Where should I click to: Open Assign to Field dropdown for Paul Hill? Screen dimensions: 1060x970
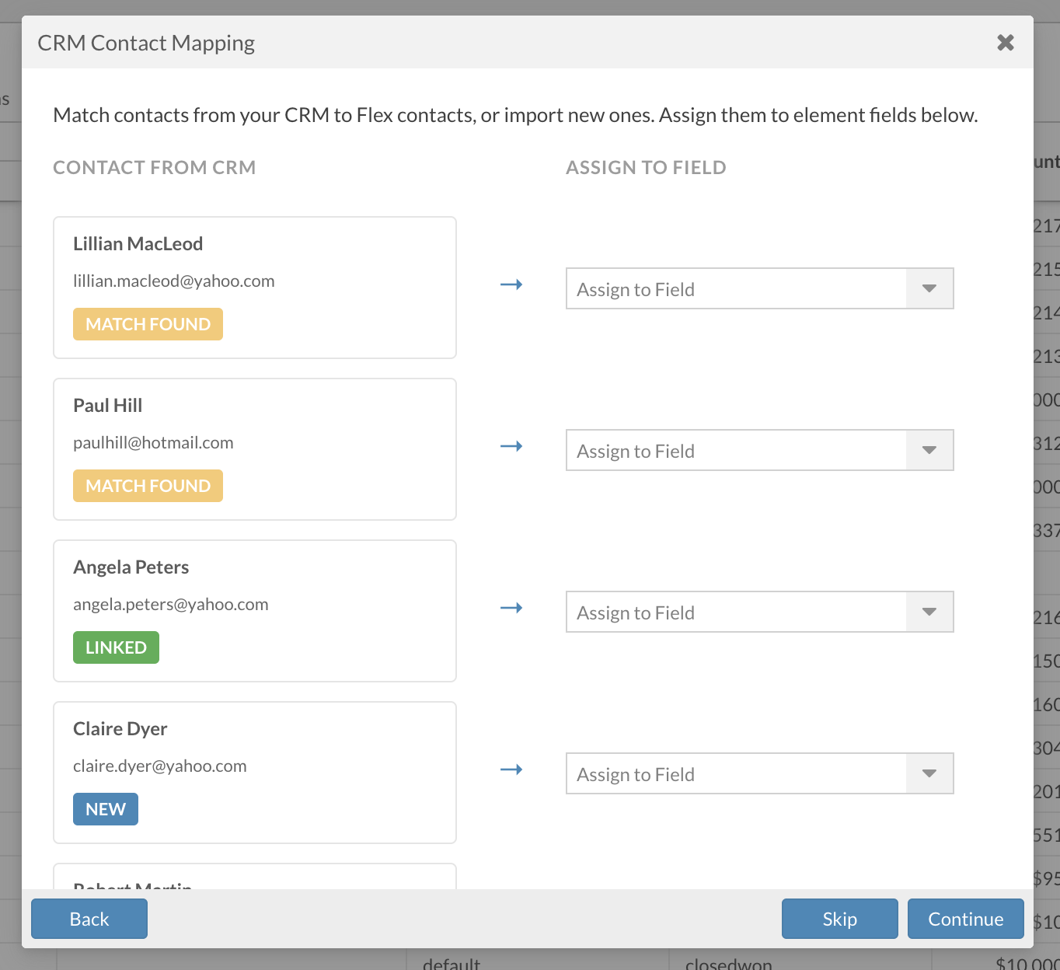tap(759, 451)
